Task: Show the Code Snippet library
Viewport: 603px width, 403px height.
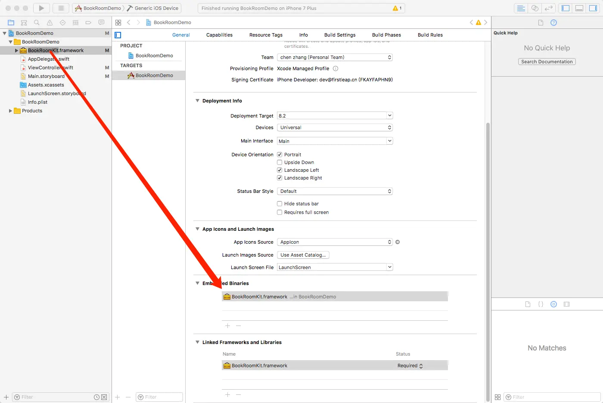Action: [x=541, y=304]
